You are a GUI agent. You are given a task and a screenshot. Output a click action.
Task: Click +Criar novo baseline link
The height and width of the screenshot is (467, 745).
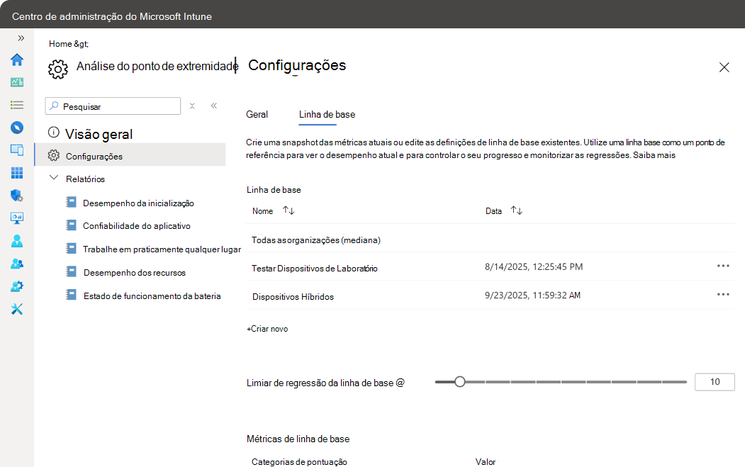tap(267, 329)
